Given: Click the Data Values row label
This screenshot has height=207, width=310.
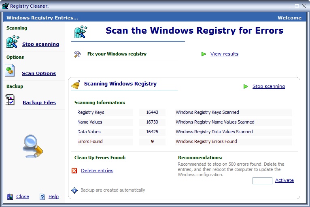Looking at the screenshot, I should 89,132.
